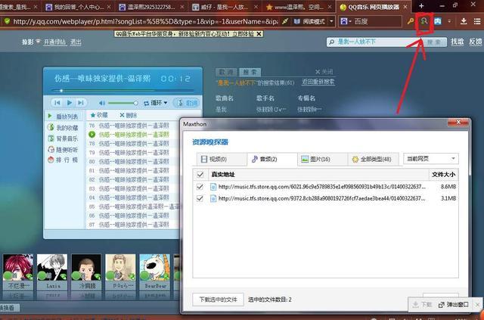
Task: Click 反馈 link at top right
Action: (476, 42)
